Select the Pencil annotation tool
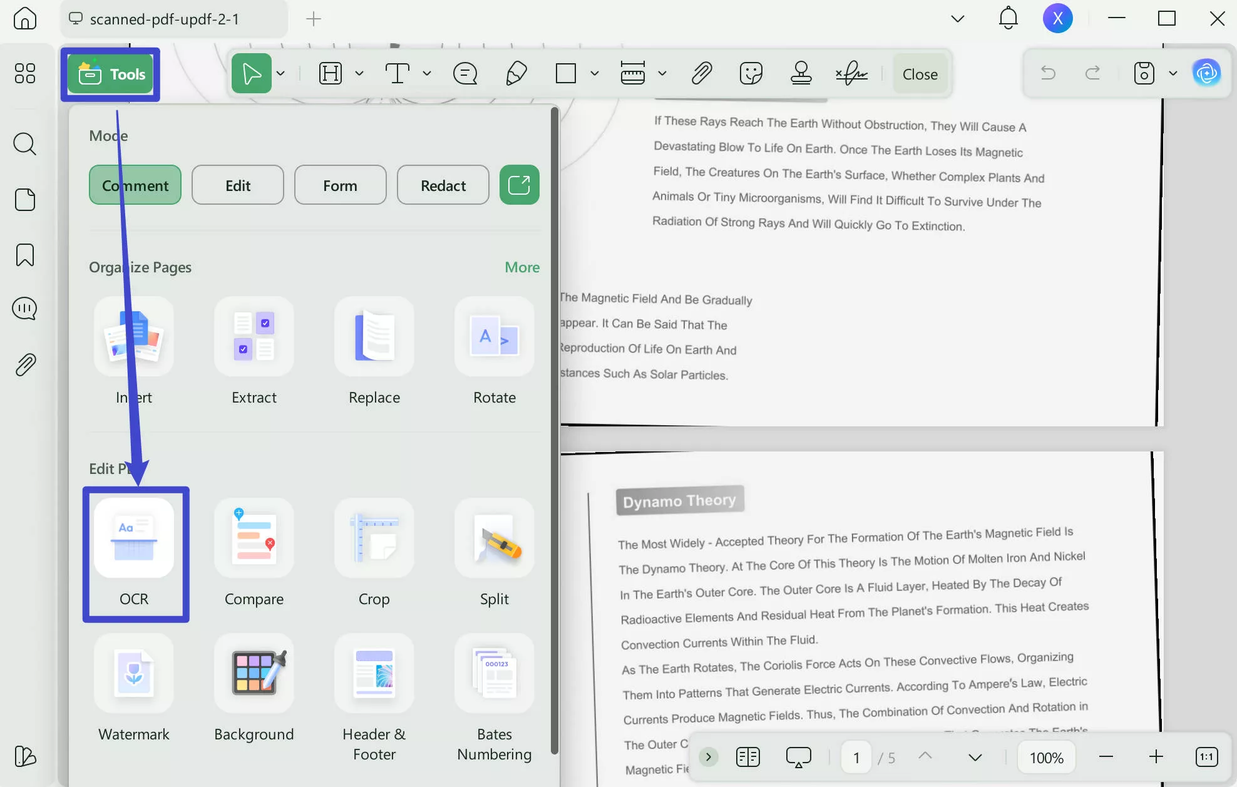The height and width of the screenshot is (787, 1237). coord(515,73)
